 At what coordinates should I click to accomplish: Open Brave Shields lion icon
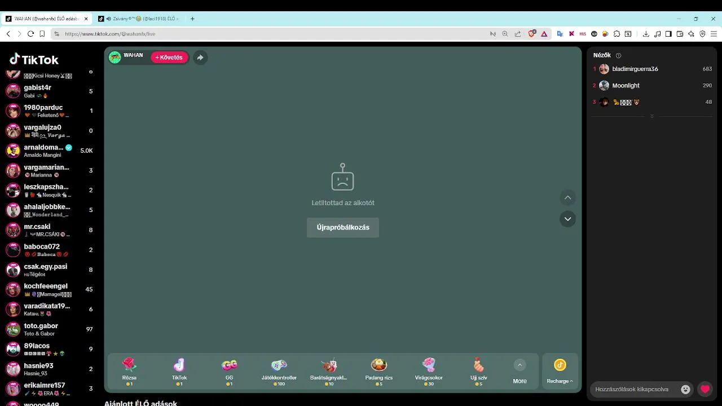coord(531,34)
